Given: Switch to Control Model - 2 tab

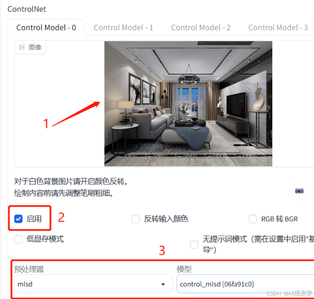Looking at the screenshot, I should pyautogui.click(x=201, y=27).
